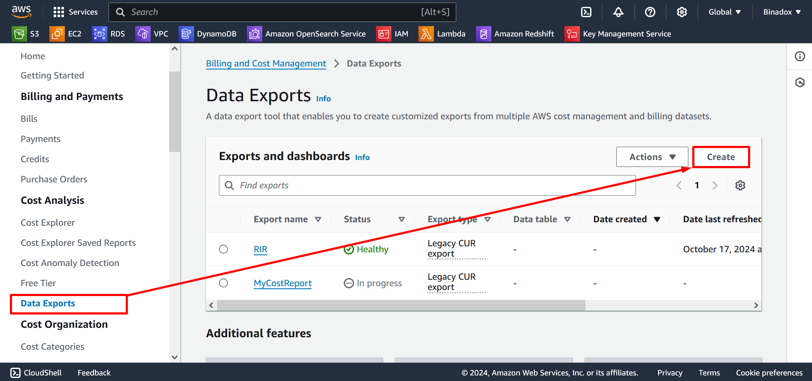Image resolution: width=812 pixels, height=381 pixels.
Task: Click Info next to Data Exports title
Action: pyautogui.click(x=324, y=99)
